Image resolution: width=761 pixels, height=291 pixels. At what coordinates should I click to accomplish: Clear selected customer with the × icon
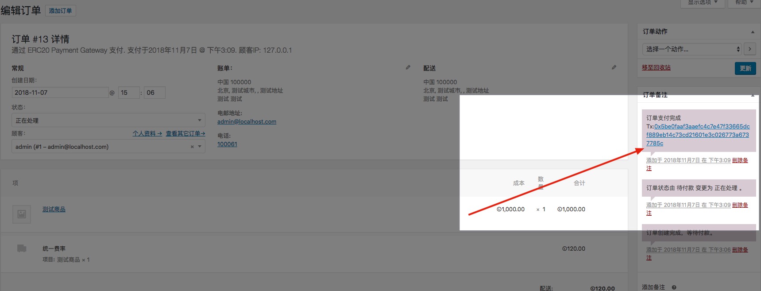coord(192,147)
